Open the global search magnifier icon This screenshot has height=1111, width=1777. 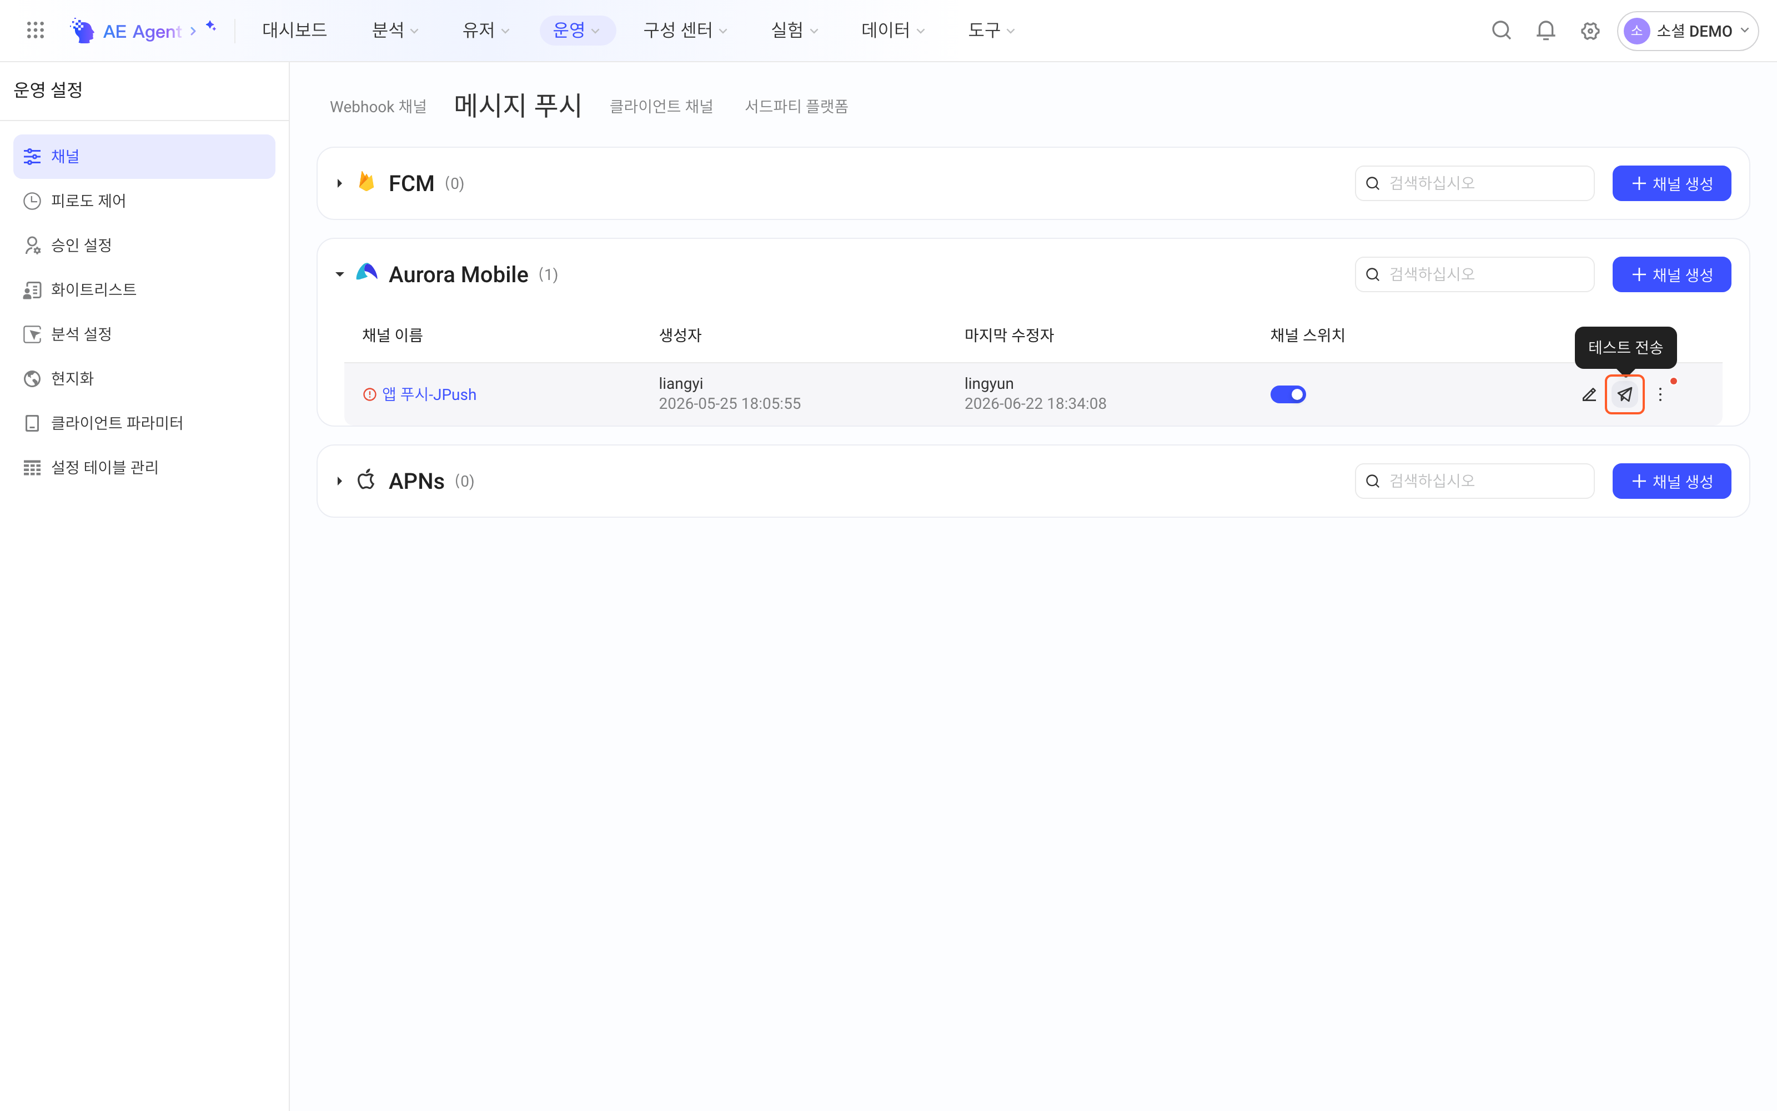click(x=1501, y=30)
